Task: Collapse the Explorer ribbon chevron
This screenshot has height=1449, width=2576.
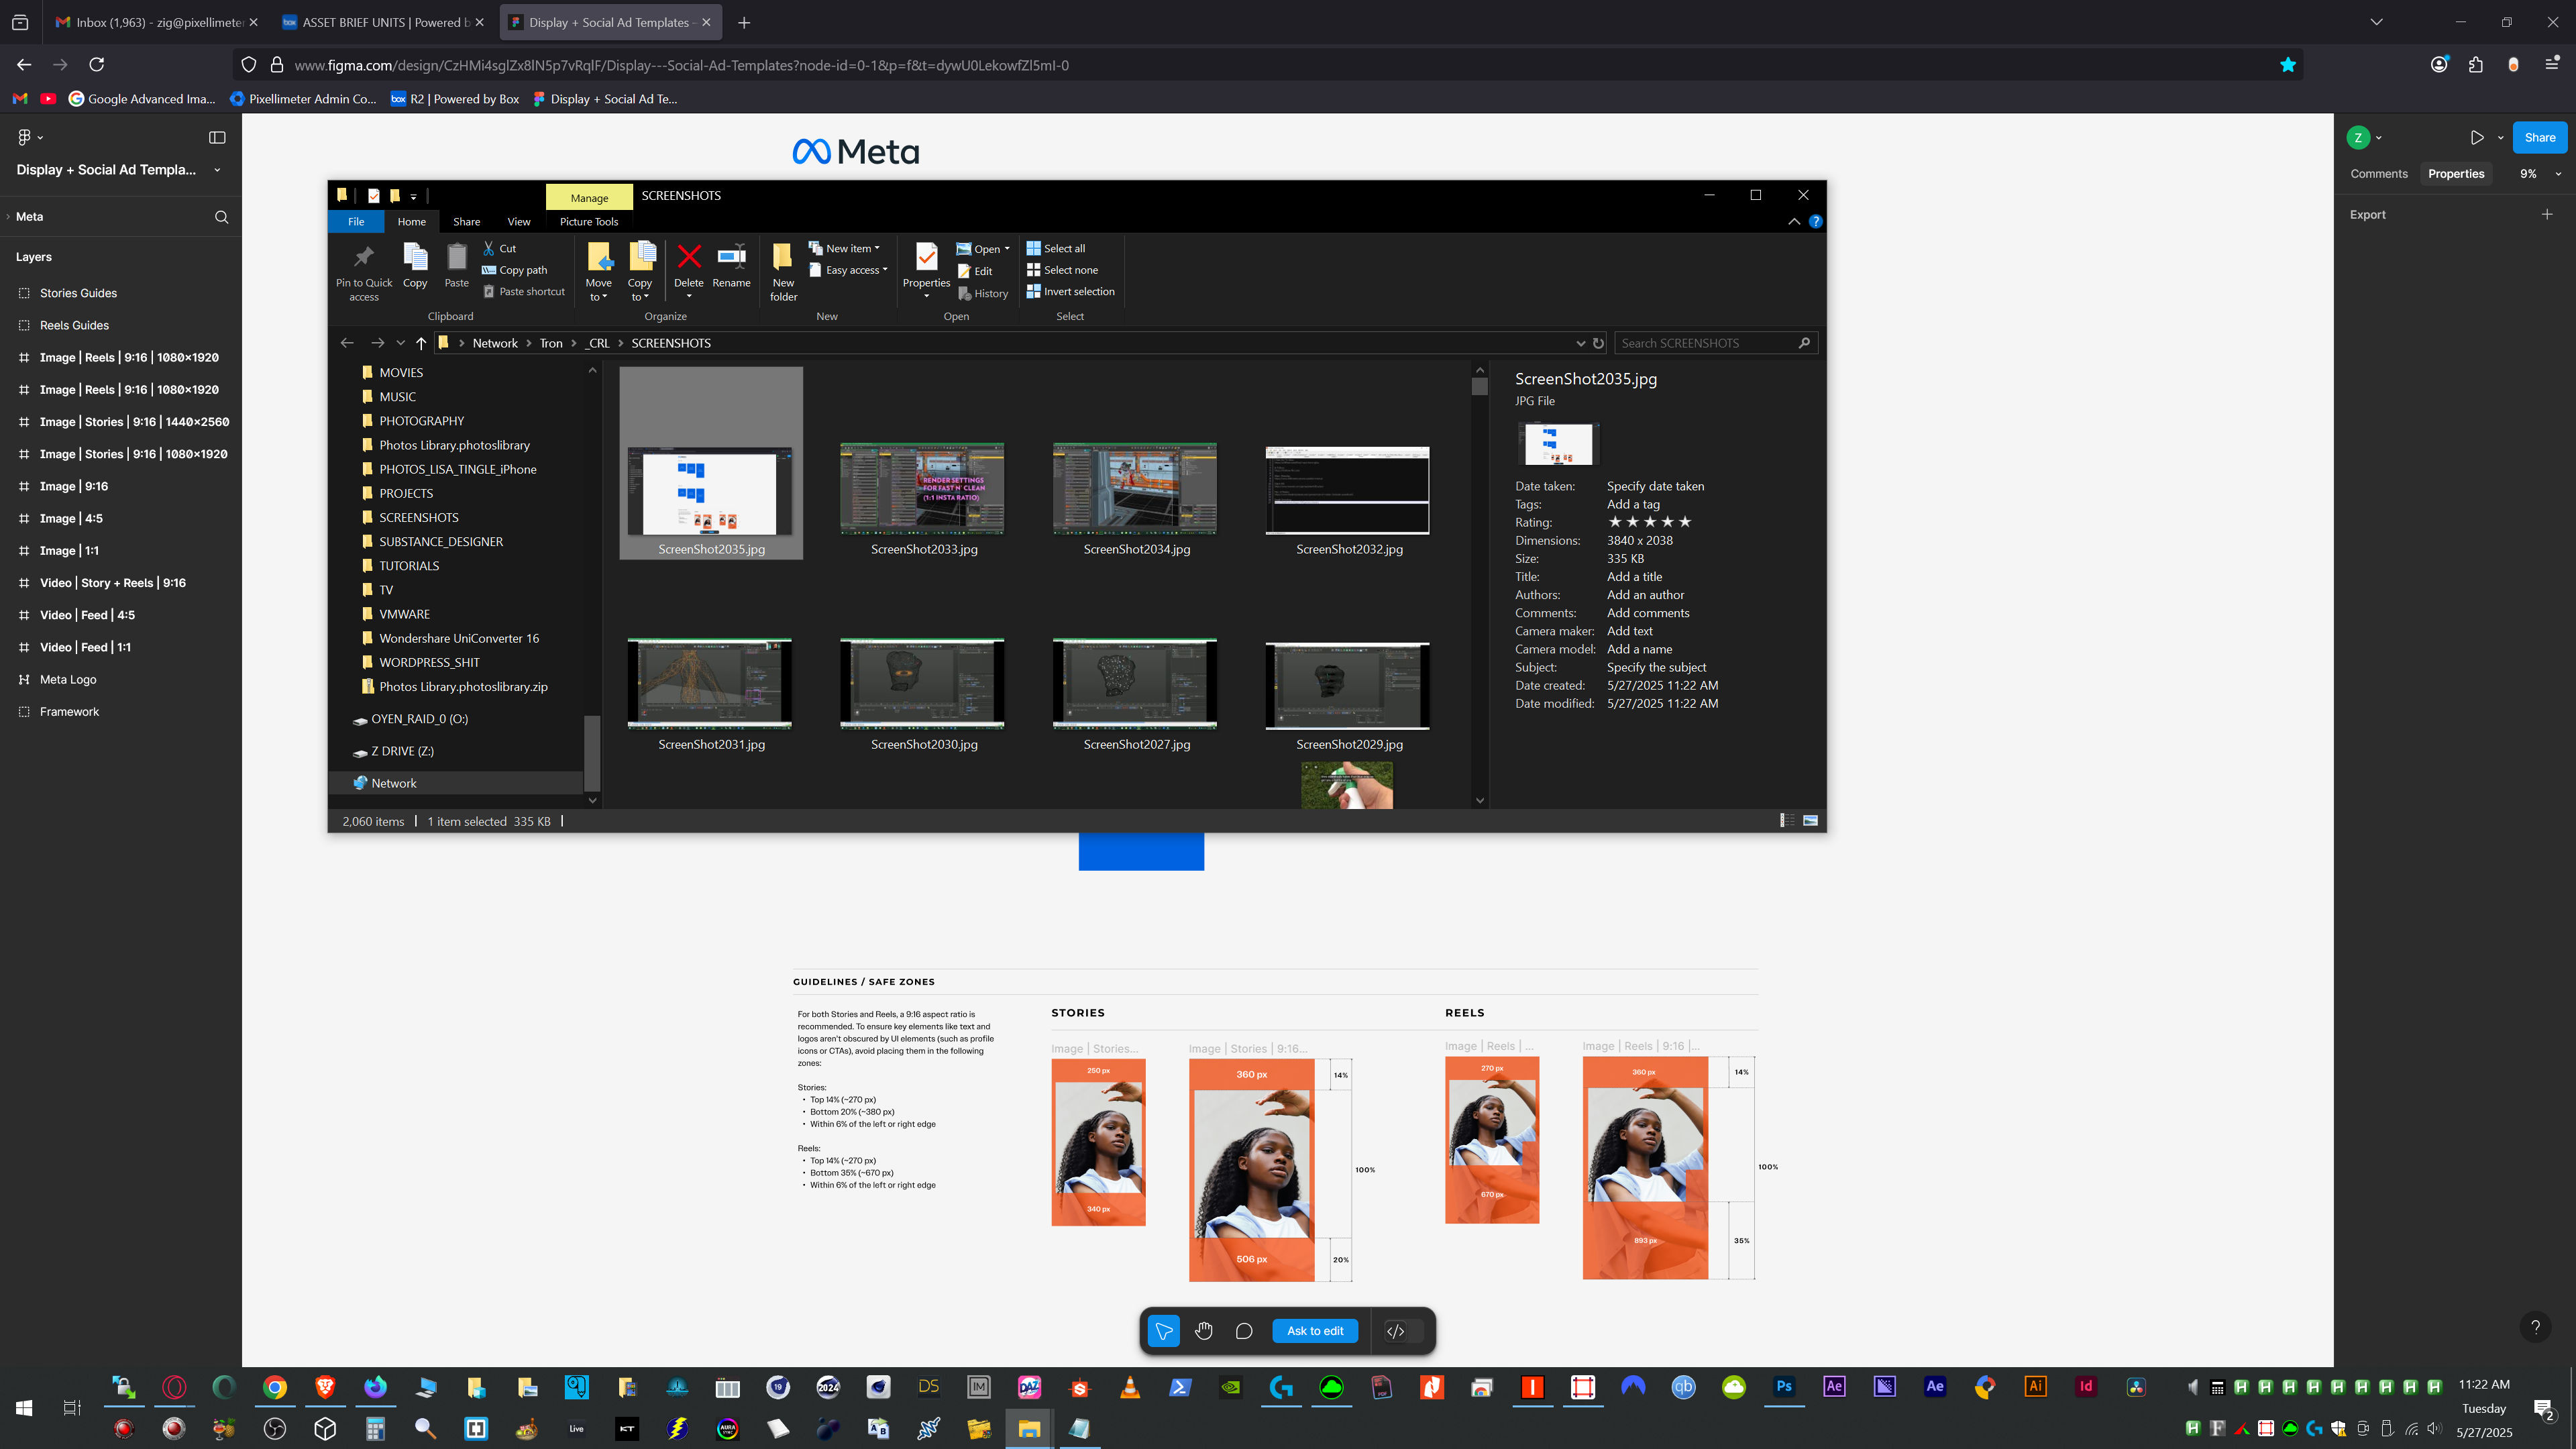Action: point(1794,221)
